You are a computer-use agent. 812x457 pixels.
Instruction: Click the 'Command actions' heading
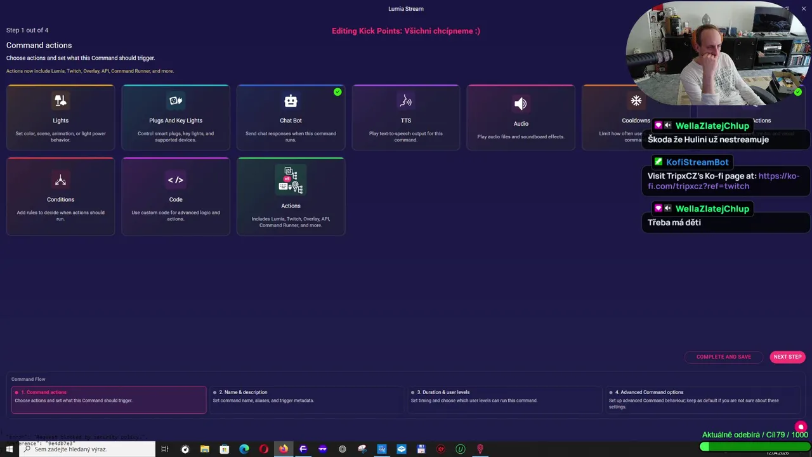39,45
